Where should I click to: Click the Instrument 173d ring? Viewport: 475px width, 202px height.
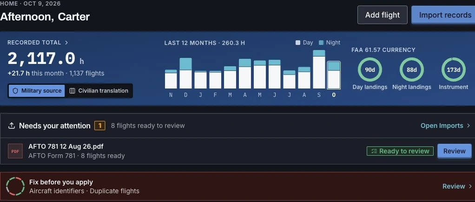click(x=454, y=70)
